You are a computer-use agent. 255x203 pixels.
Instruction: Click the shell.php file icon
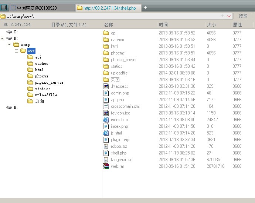[x=106, y=153]
